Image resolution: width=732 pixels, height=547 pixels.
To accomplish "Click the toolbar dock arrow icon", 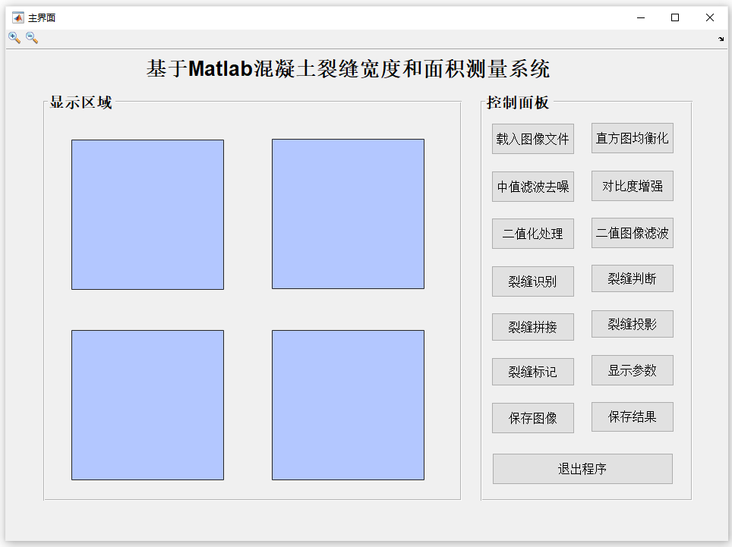I will 721,39.
